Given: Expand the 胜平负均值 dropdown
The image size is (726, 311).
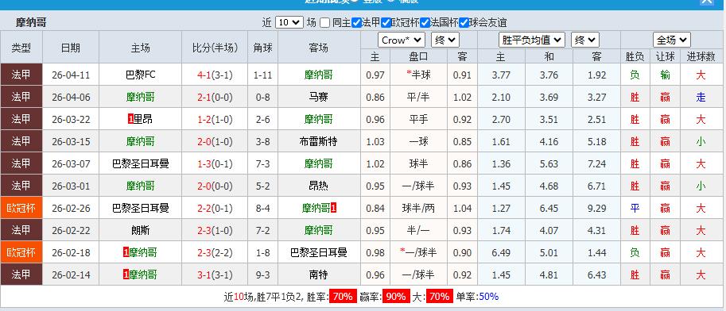Looking at the screenshot, I should point(532,40).
